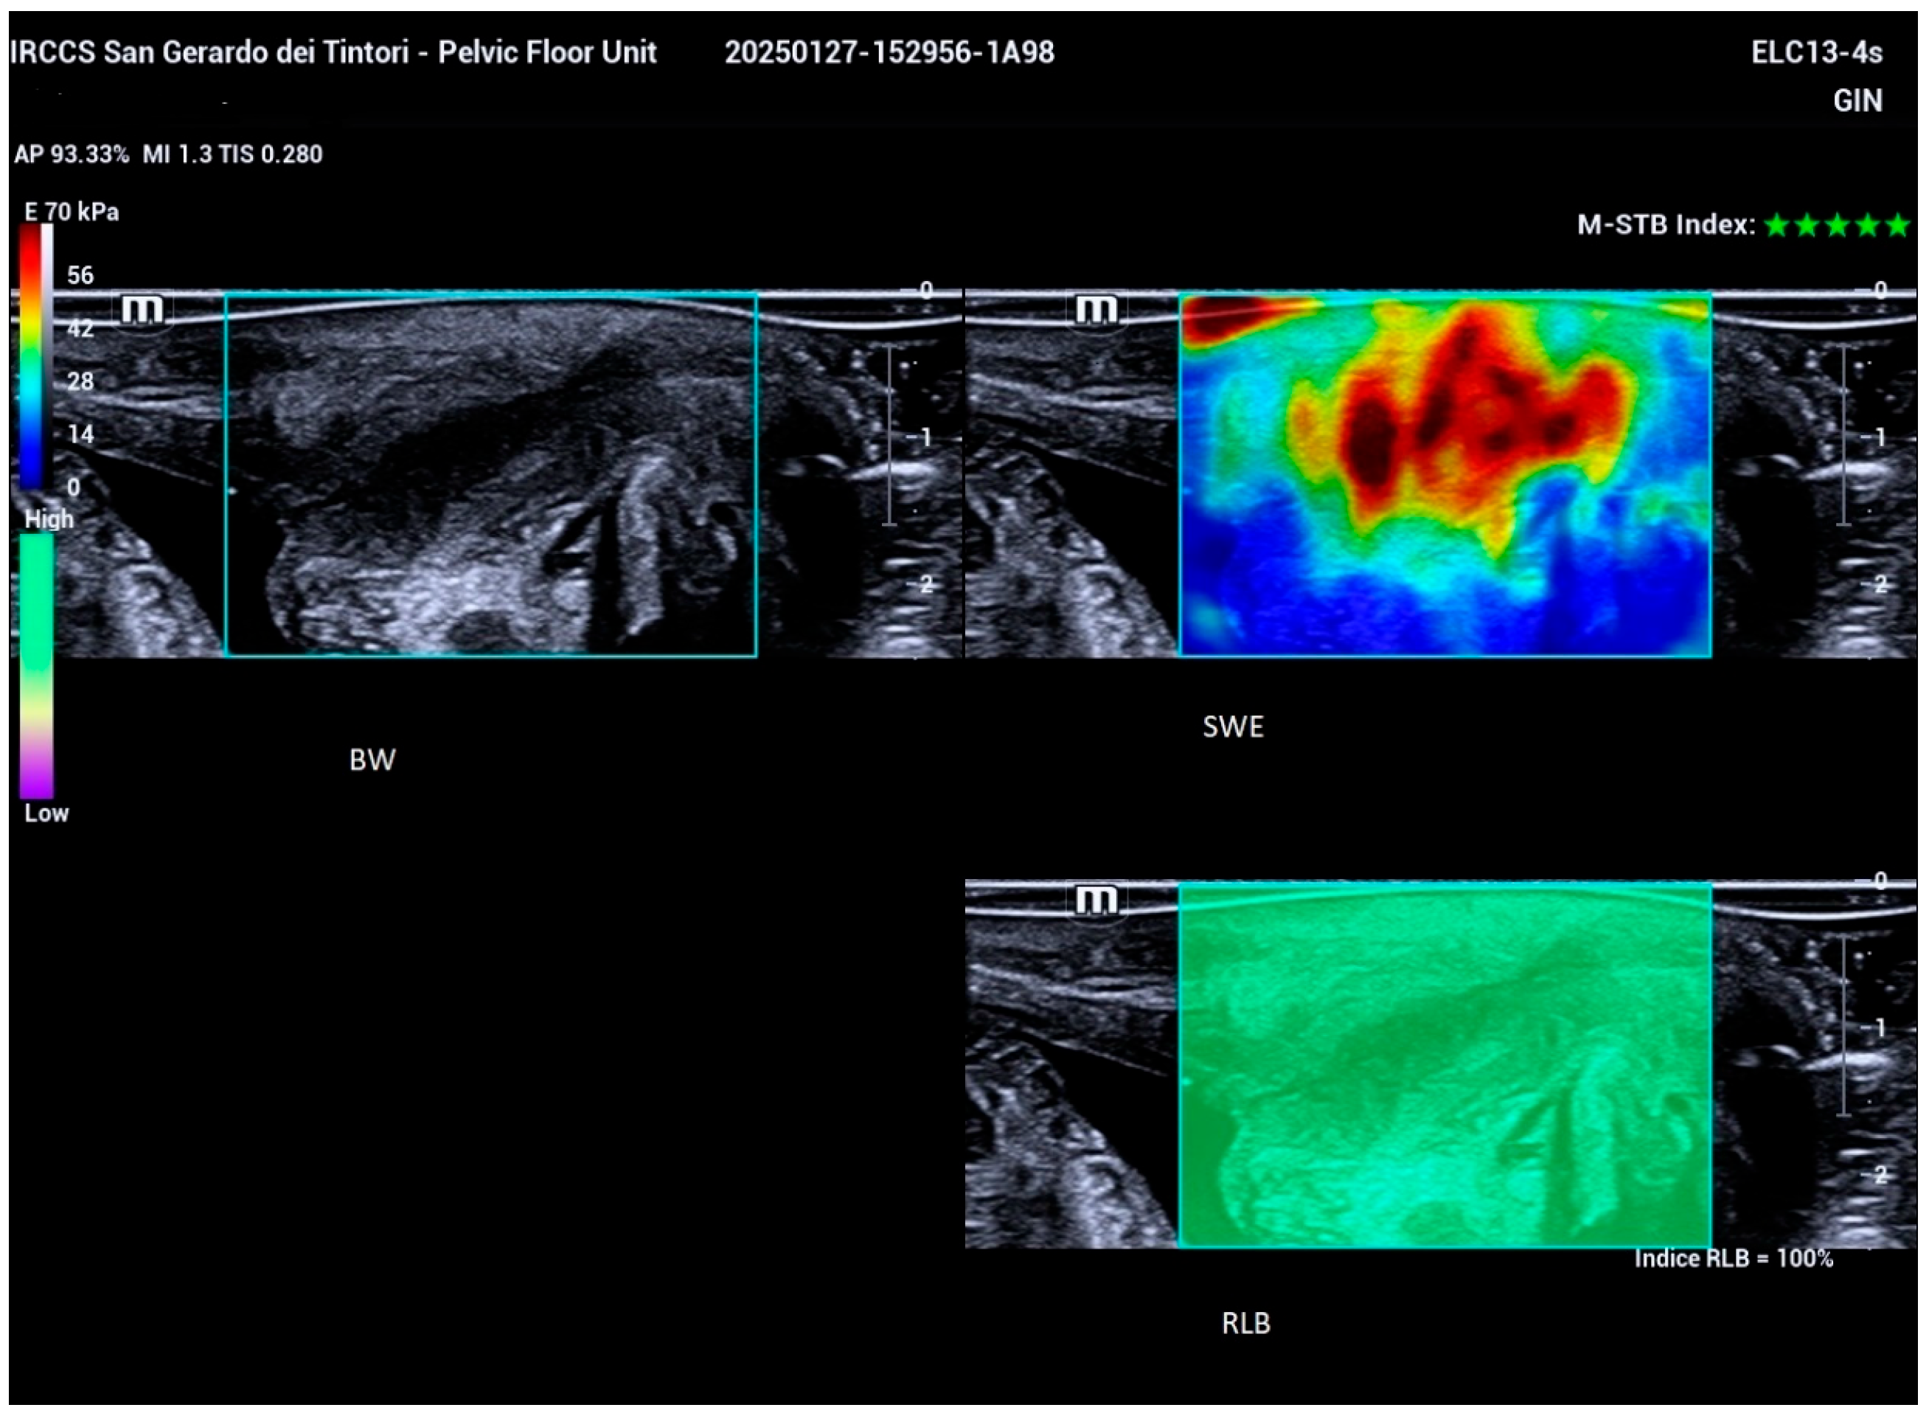This screenshot has width=1929, height=1416.
Task: Select the elasticity kPa color scale bar
Action: (x=32, y=355)
